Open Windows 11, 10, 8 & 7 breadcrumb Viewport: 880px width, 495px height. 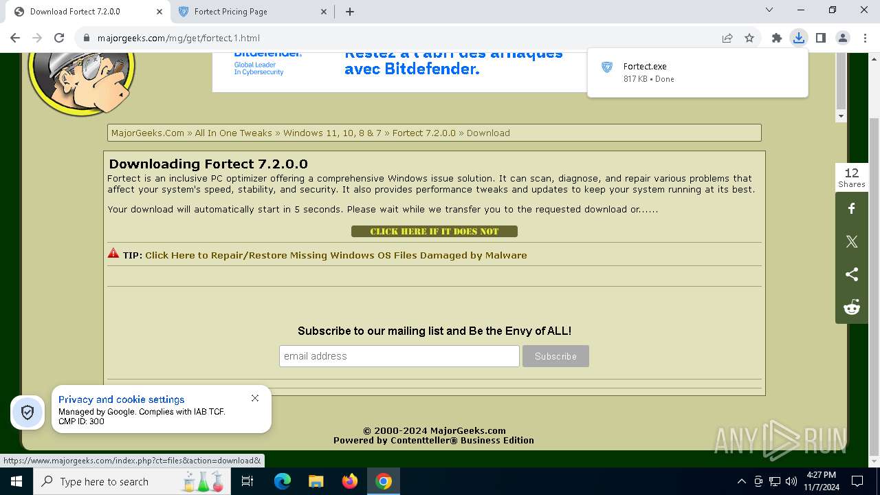332,133
